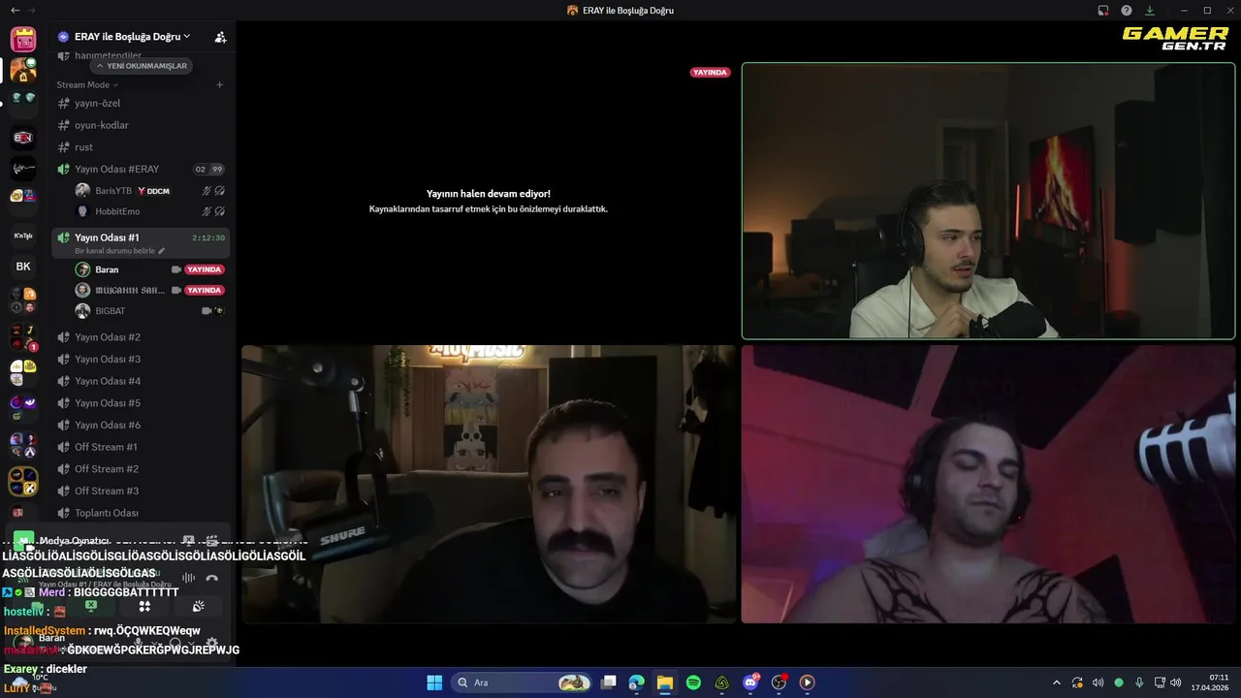Select the Yayın Odası #1 voice channel
This screenshot has height=698, width=1241.
(x=141, y=242)
